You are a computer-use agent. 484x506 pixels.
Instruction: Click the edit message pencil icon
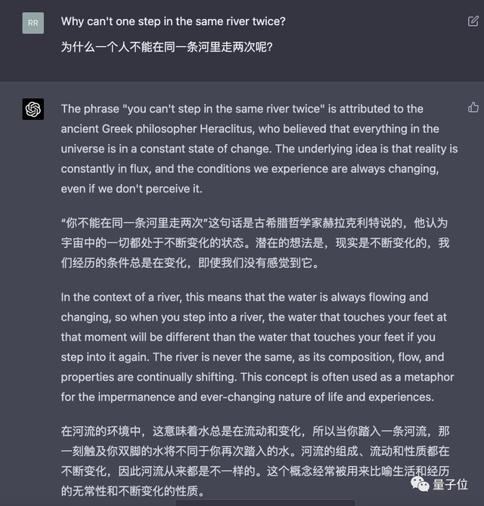coord(473,21)
